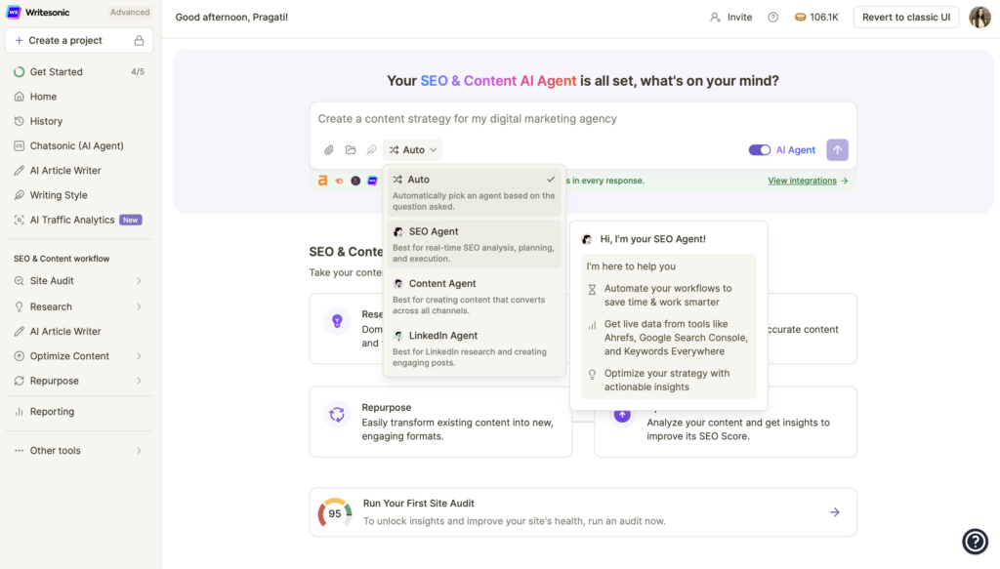Open the floating help button bottom corner
This screenshot has width=1000, height=569.
pyautogui.click(x=976, y=542)
